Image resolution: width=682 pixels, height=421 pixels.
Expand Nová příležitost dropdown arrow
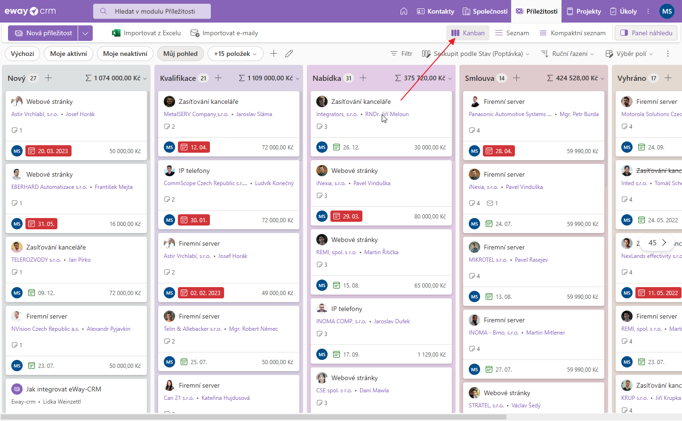click(85, 33)
